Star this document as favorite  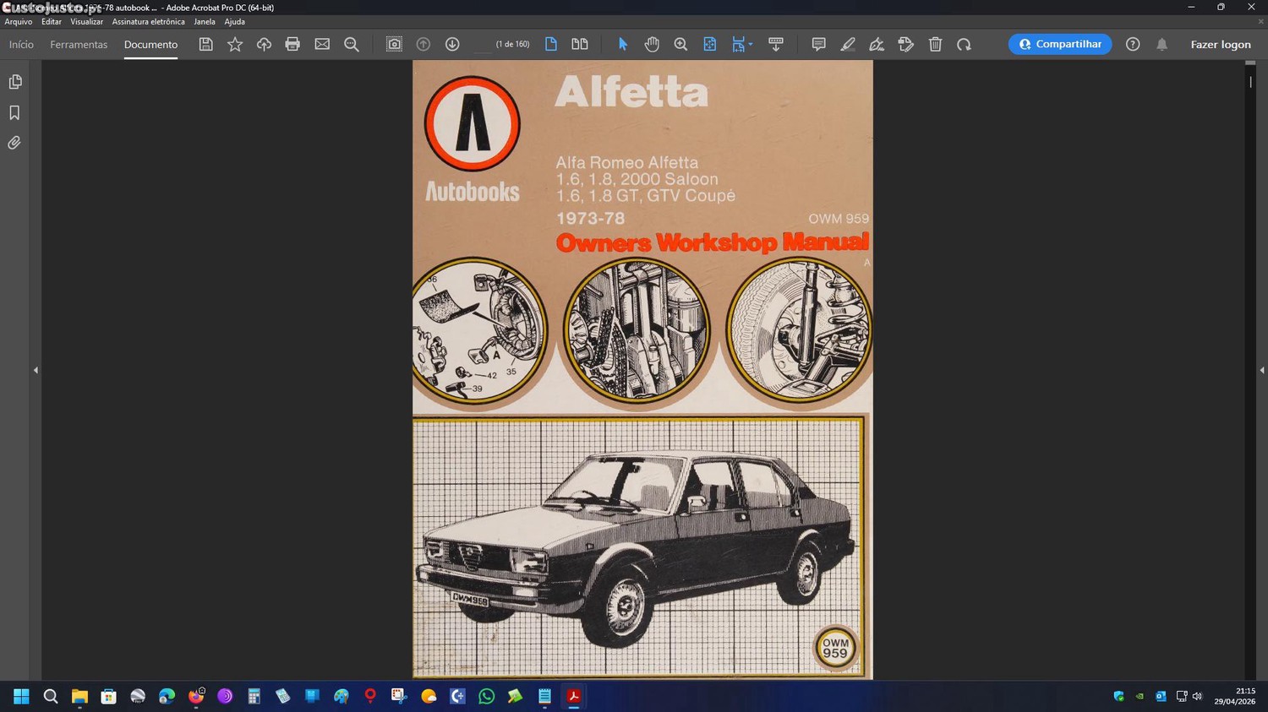[235, 45]
